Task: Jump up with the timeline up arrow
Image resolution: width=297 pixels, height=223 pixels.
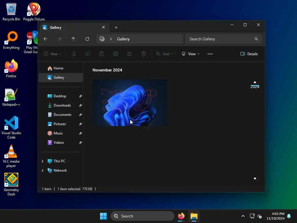Action: (255, 82)
